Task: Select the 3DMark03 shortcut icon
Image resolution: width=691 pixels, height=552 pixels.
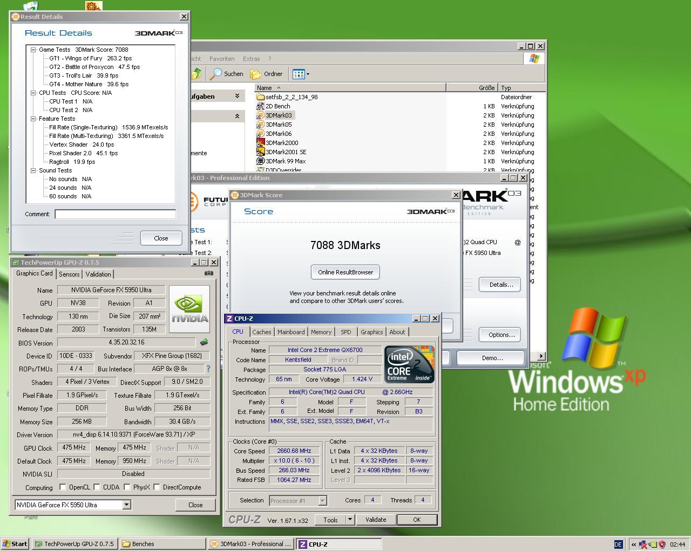Action: pyautogui.click(x=261, y=115)
